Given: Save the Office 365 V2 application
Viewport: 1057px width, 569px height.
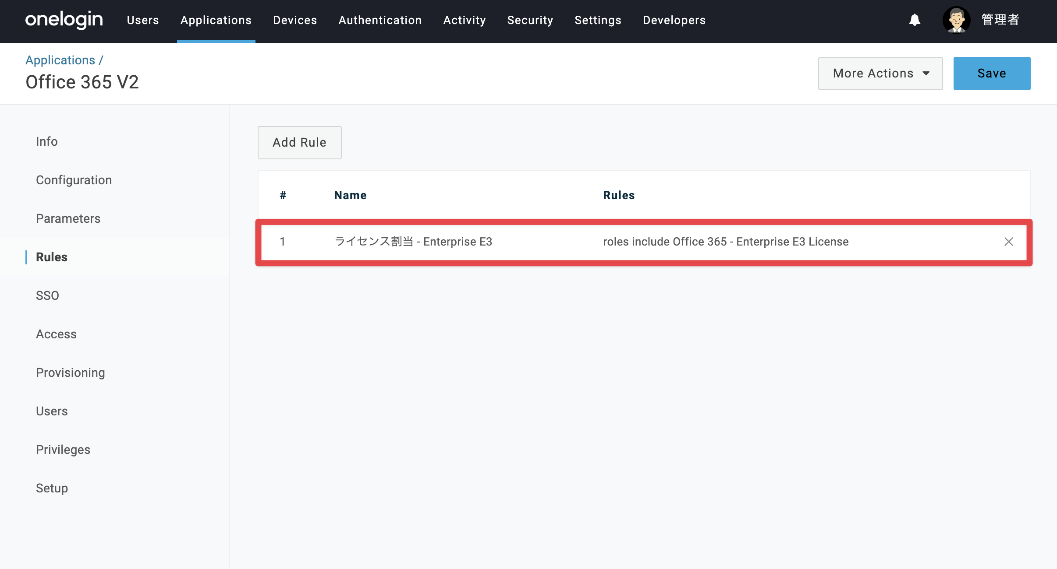Looking at the screenshot, I should tap(992, 74).
